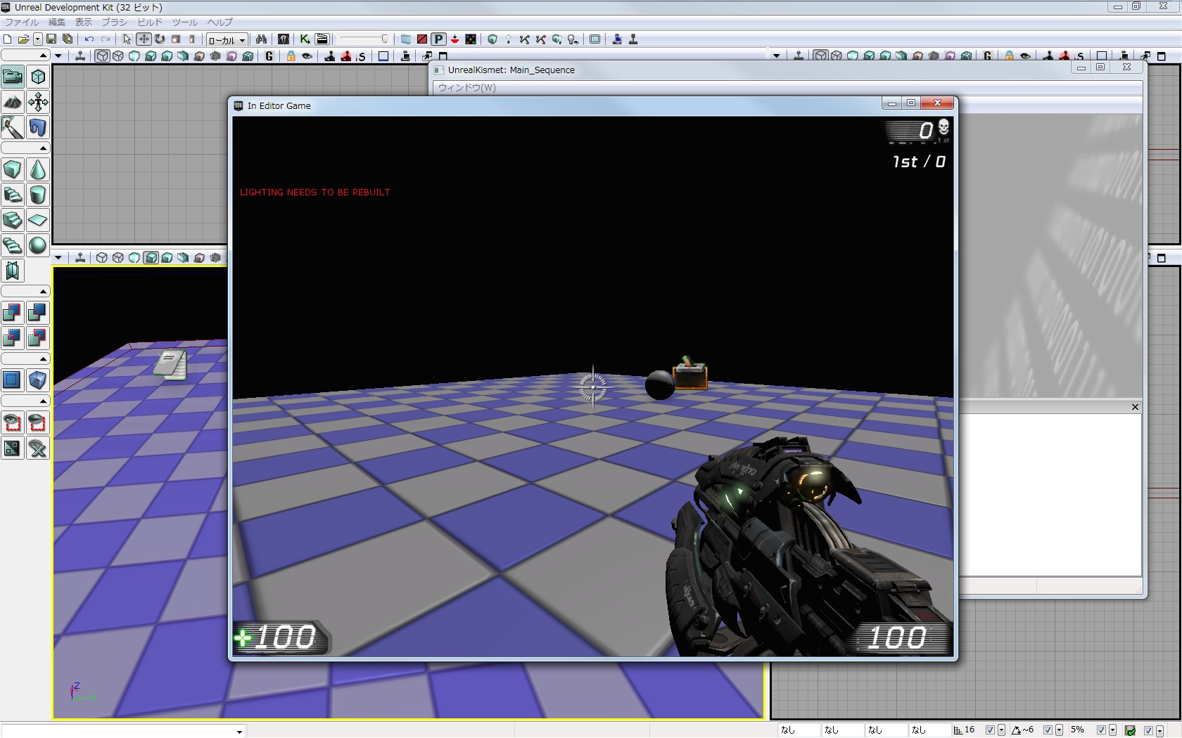The width and height of the screenshot is (1182, 738).
Task: Toggle scale snapping checkbox next to 5%
Action: point(1101,730)
